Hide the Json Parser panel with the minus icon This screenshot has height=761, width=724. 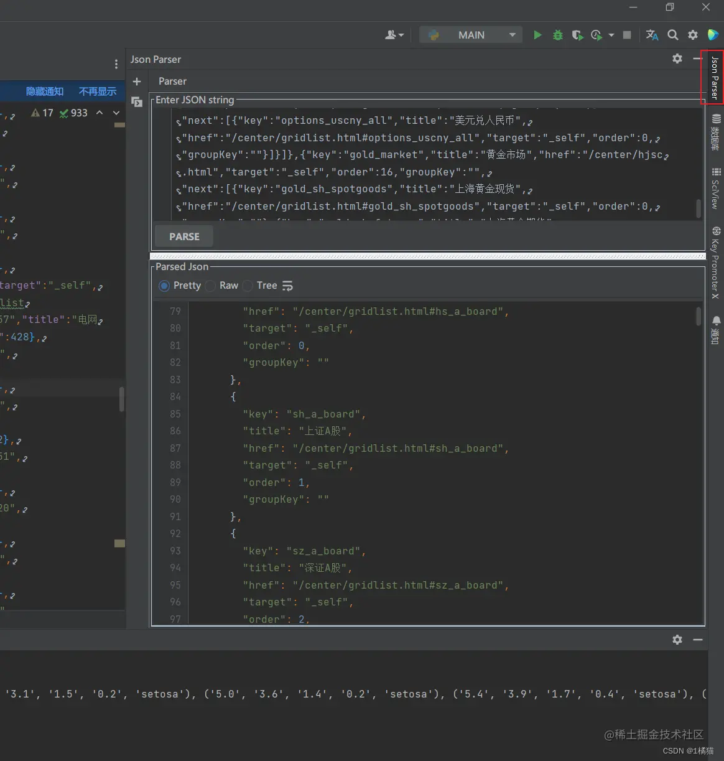(x=697, y=58)
